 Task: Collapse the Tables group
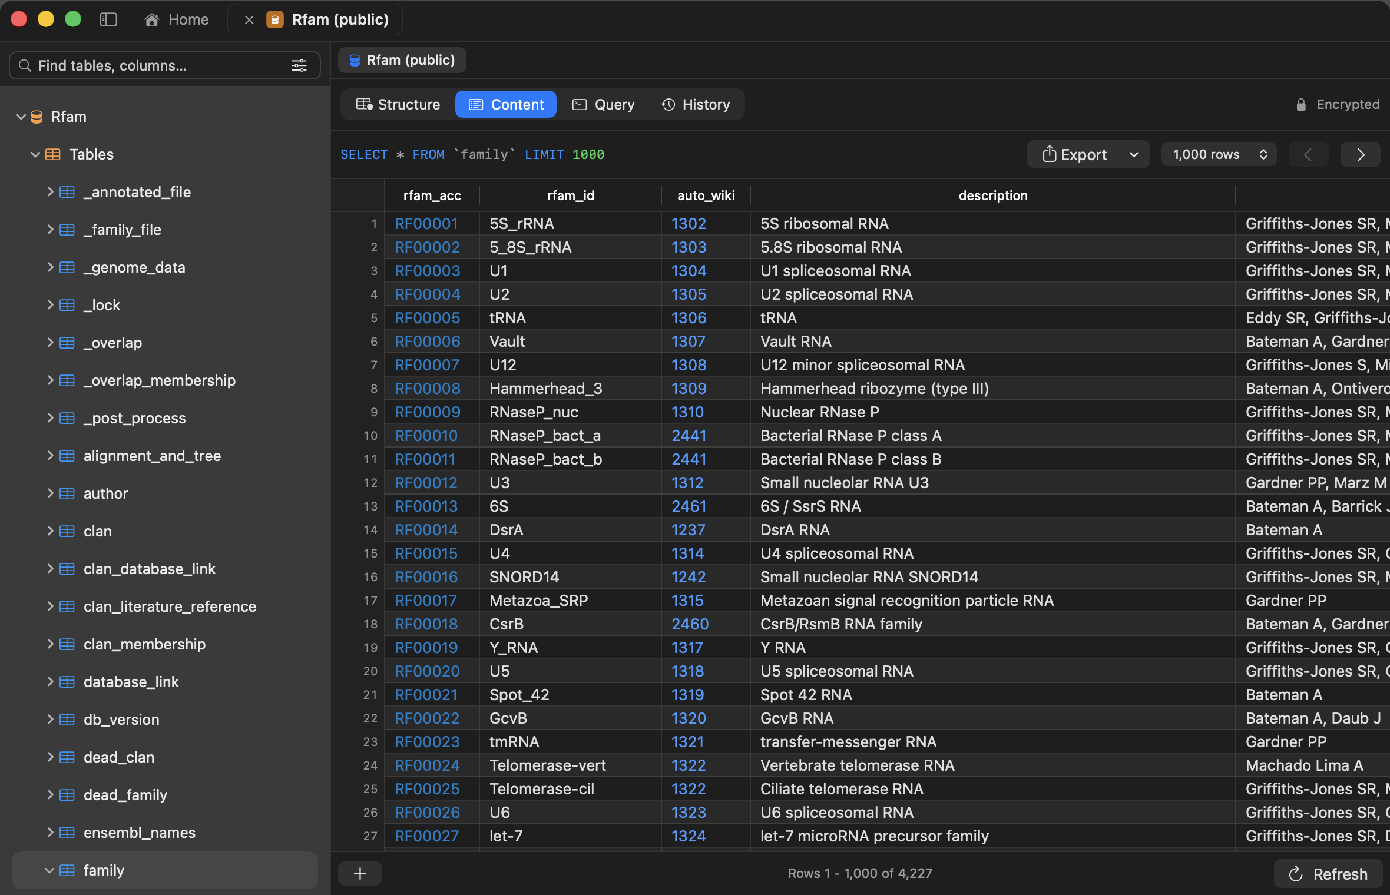(x=35, y=154)
